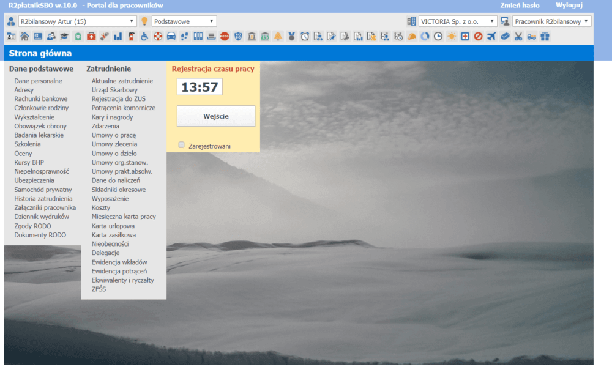612x375 pixels.
Task: Click the scissors icon in the toolbar
Action: click(x=518, y=37)
